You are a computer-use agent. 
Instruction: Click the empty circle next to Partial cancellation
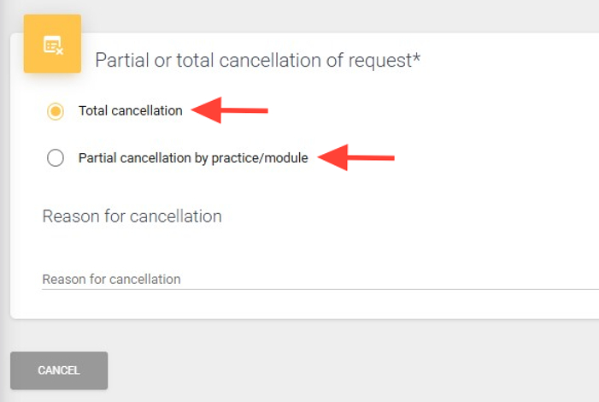click(56, 157)
